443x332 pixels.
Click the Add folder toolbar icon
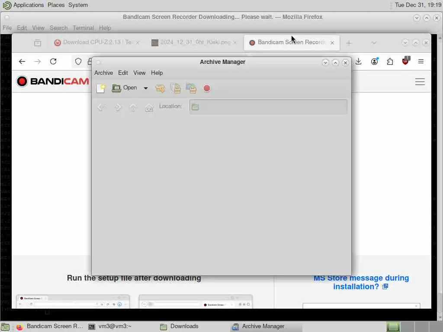point(191,88)
